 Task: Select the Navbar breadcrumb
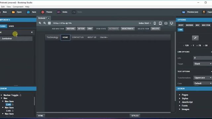(x=189, y=25)
